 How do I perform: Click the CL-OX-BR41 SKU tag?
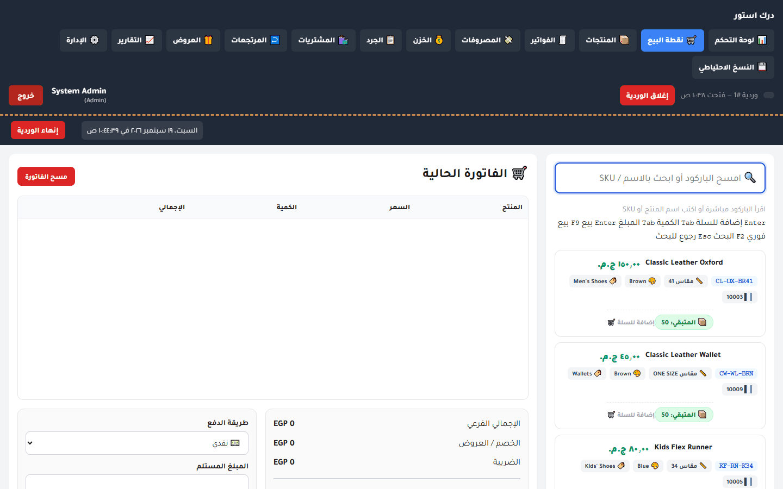click(x=734, y=281)
